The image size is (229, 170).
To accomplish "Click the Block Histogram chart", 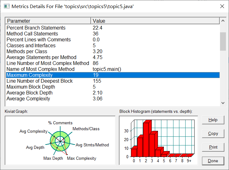I will [159, 140].
